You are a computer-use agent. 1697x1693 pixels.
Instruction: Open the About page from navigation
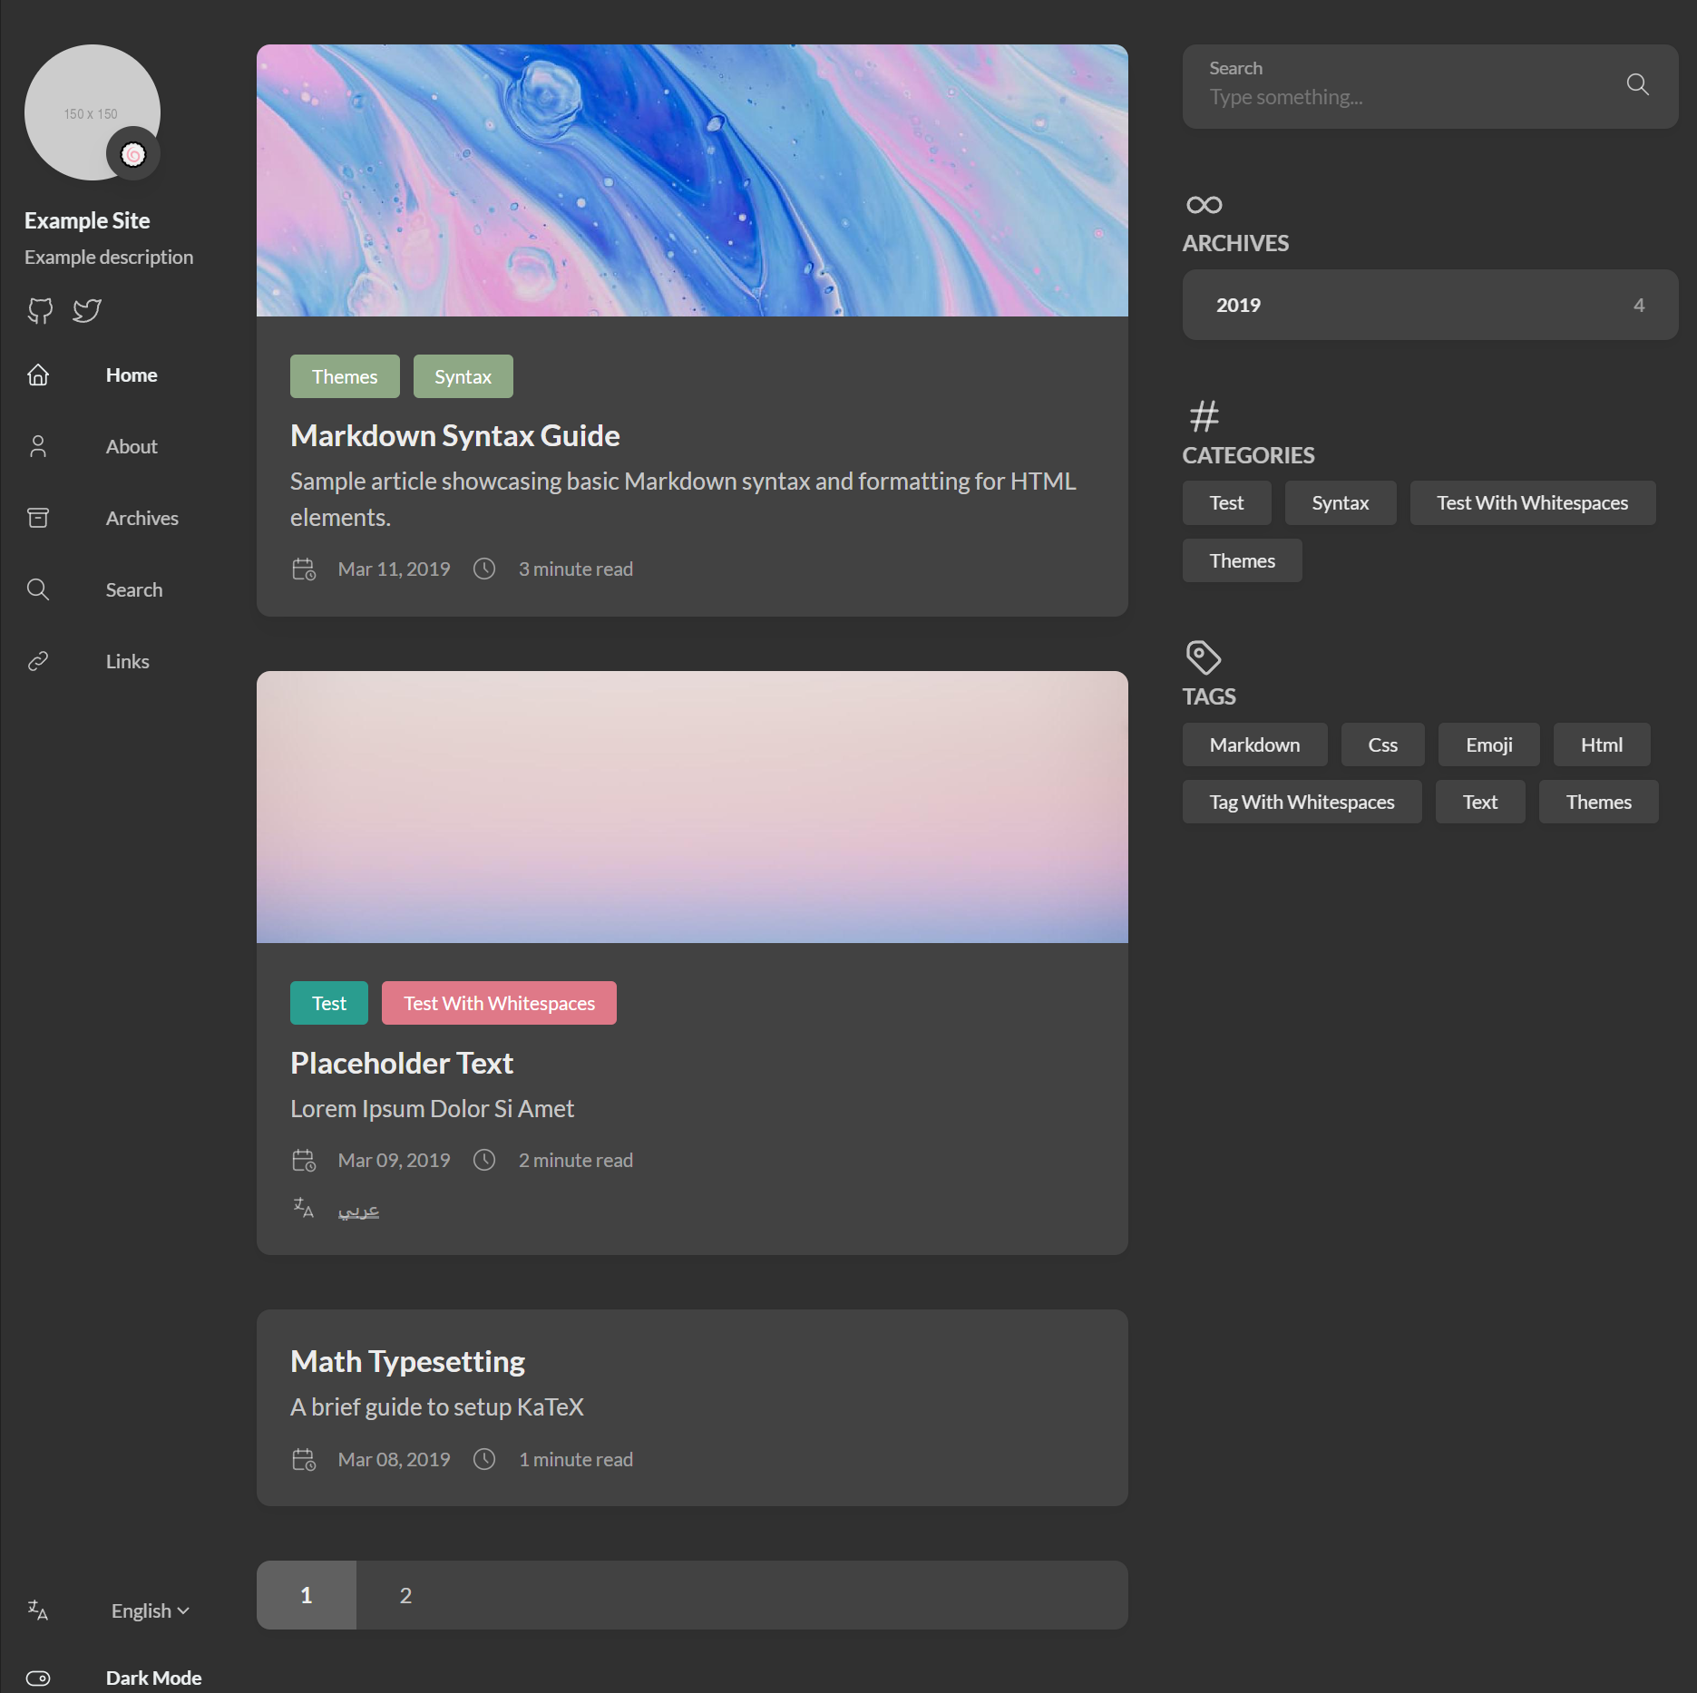[x=132, y=445]
